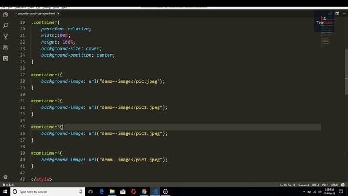Image resolution: width=348 pixels, height=196 pixels.
Task: Open Task View from the taskbar
Action: (90, 192)
